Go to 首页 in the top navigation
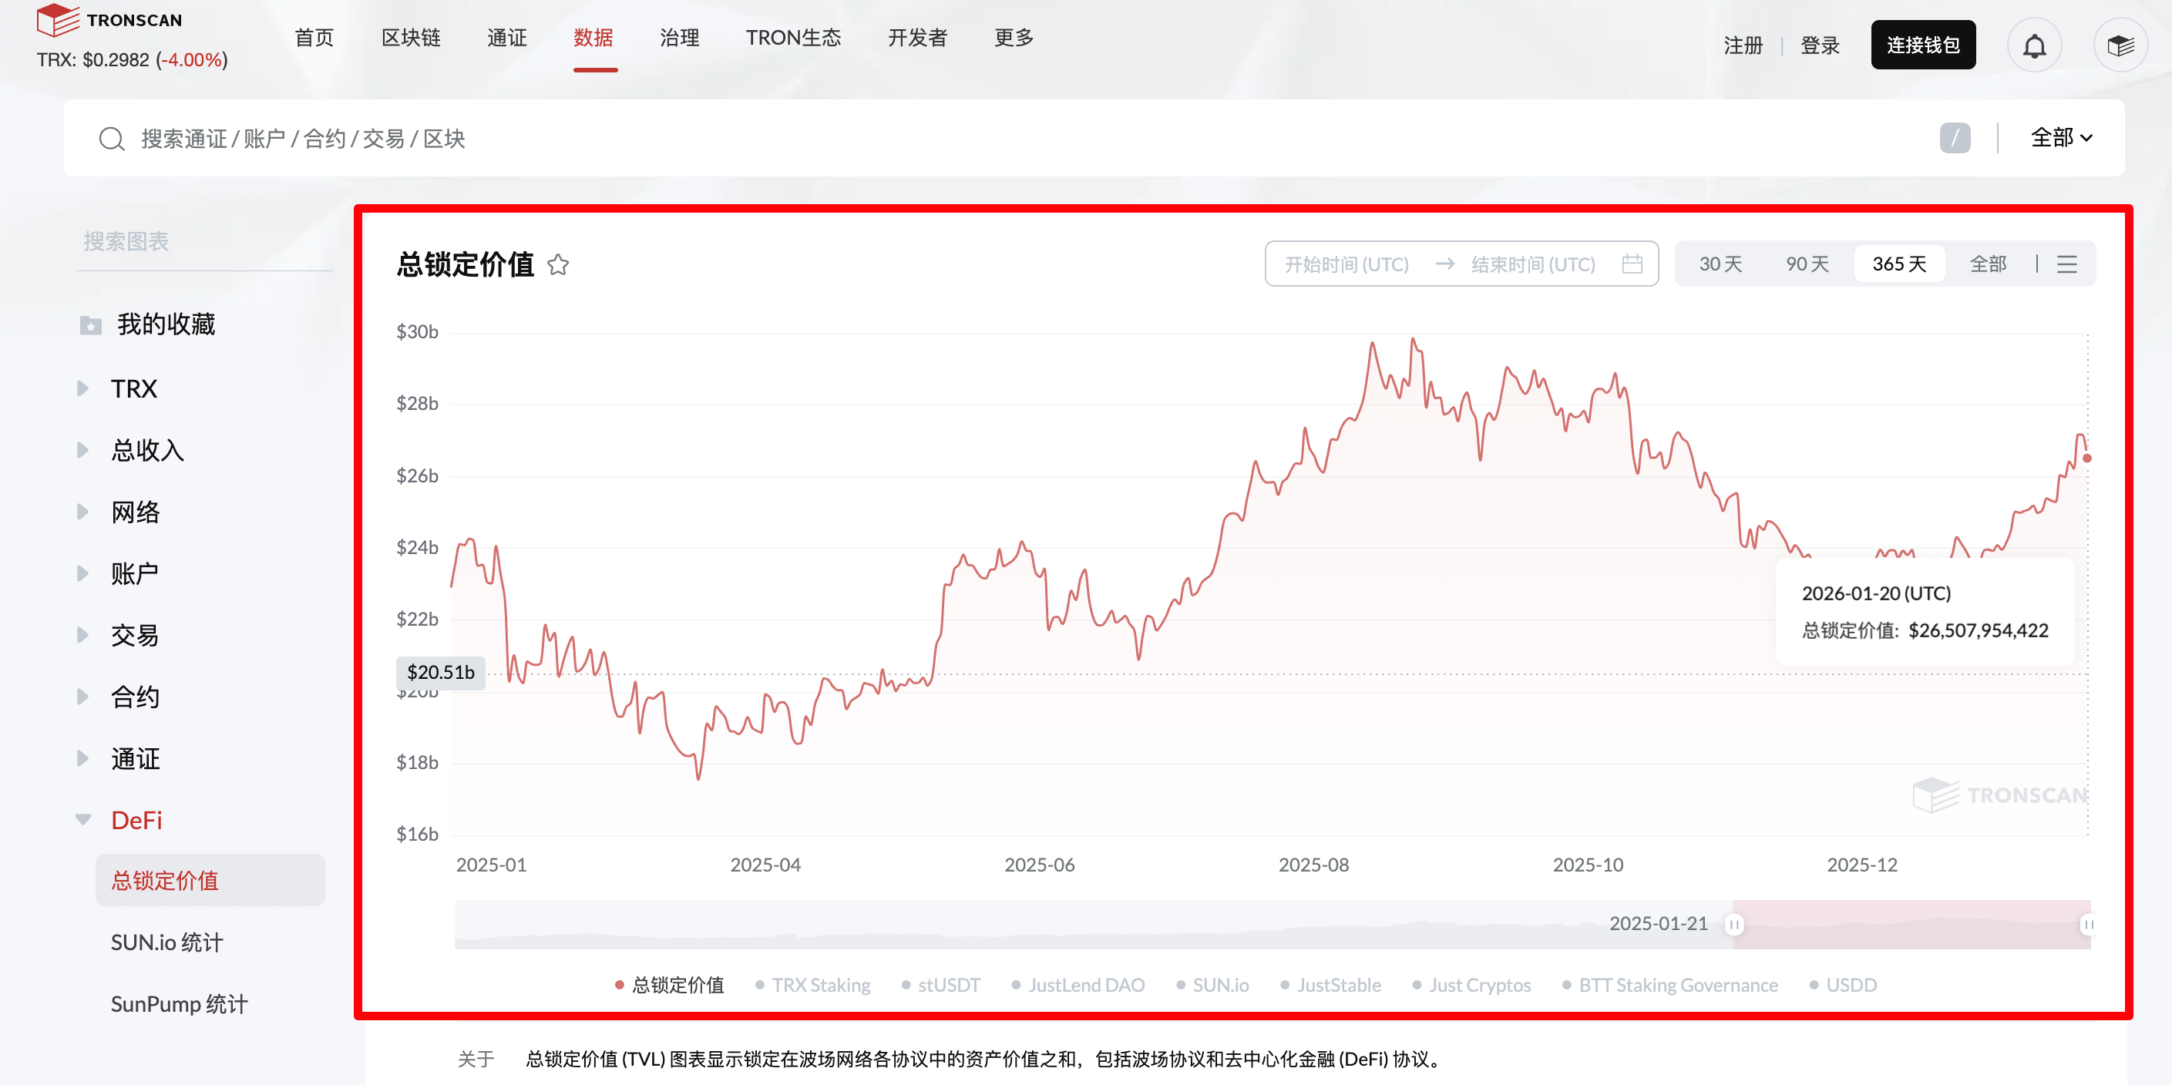The width and height of the screenshot is (2172, 1085). point(314,38)
